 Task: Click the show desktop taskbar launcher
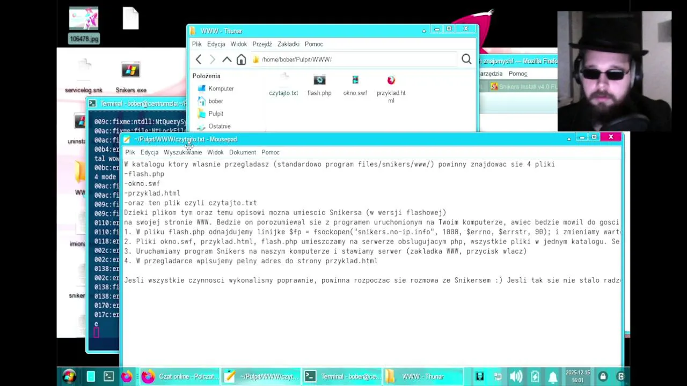pyautogui.click(x=91, y=376)
